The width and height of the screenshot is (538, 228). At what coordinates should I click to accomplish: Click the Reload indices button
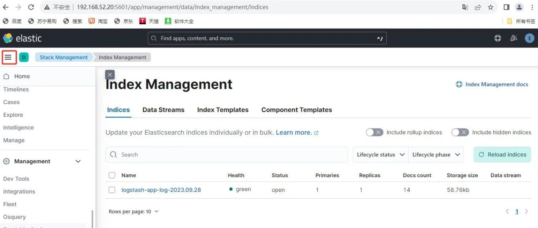tap(502, 155)
